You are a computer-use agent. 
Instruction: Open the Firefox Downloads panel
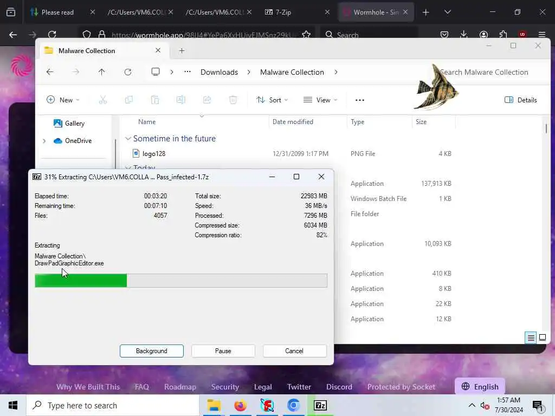(x=464, y=35)
